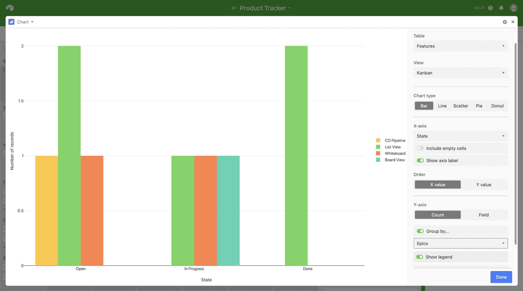This screenshot has height=291, width=523.
Task: Click the CD Pipeline legend color swatch
Action: [x=378, y=141]
